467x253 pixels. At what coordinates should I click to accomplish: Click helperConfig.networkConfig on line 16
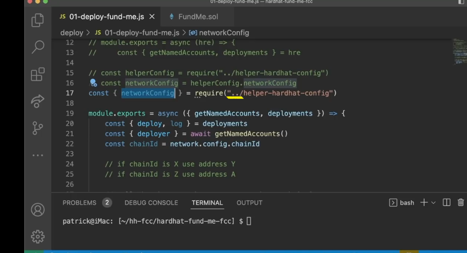[x=243, y=83]
